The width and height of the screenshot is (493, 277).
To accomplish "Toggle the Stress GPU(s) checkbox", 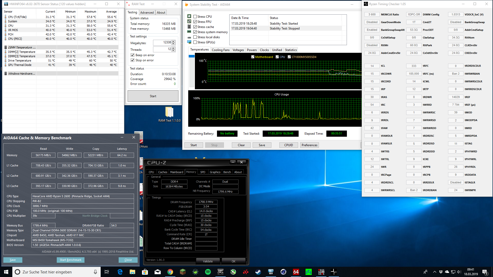I will [x=195, y=42].
